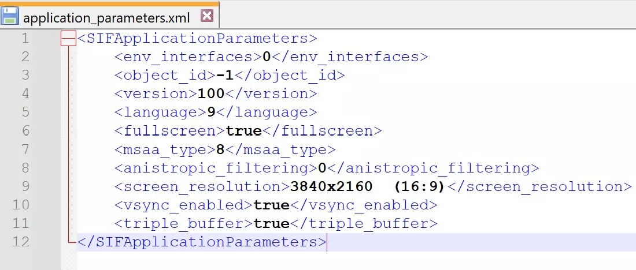Click the closing SIFApplicationParameters tag
Viewport: 636px width, 270px height.
[202, 242]
